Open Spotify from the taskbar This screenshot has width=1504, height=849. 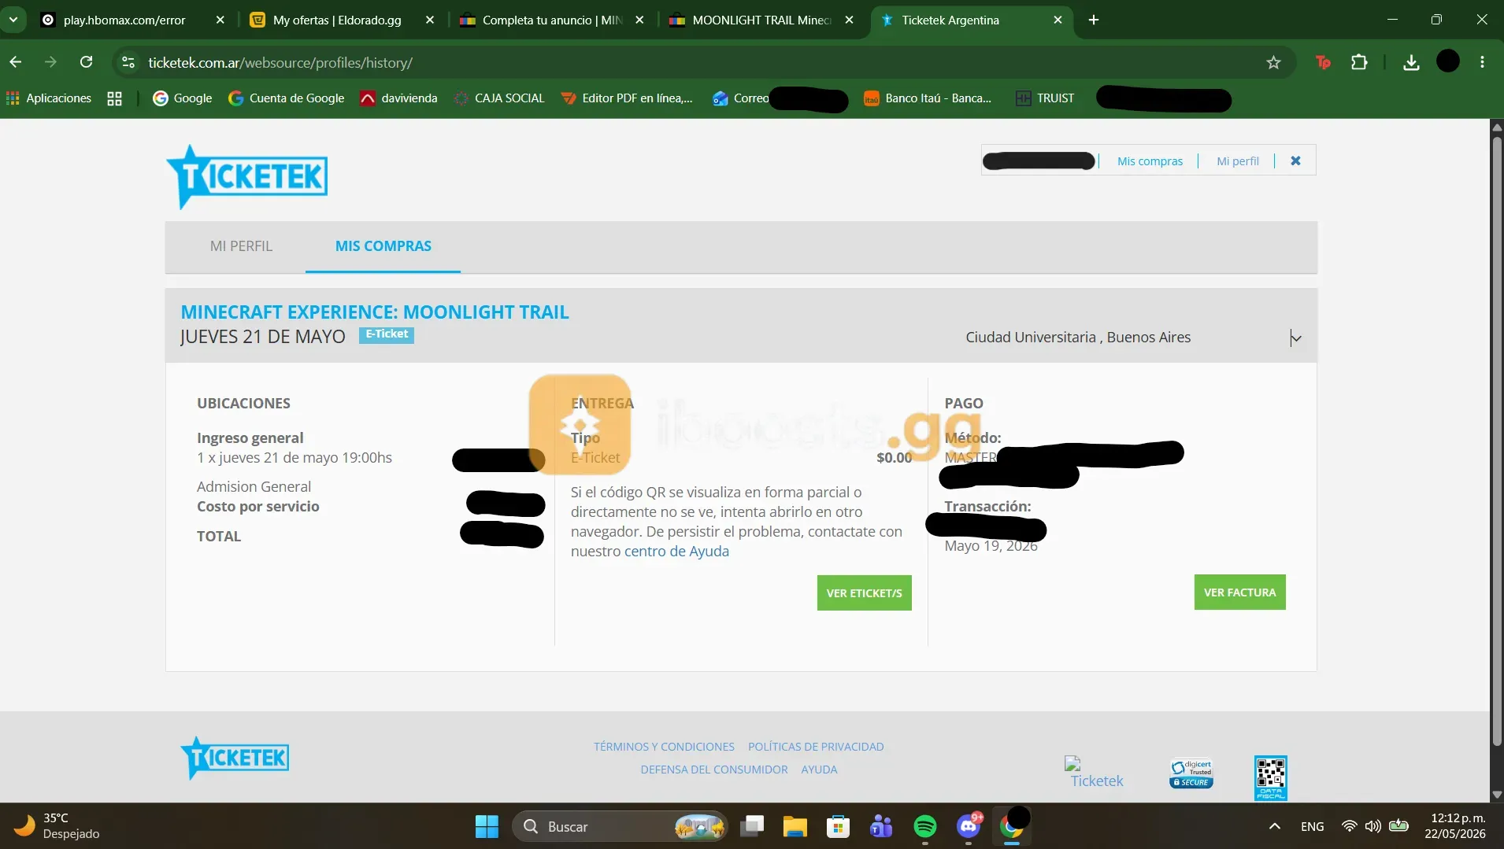[925, 826]
